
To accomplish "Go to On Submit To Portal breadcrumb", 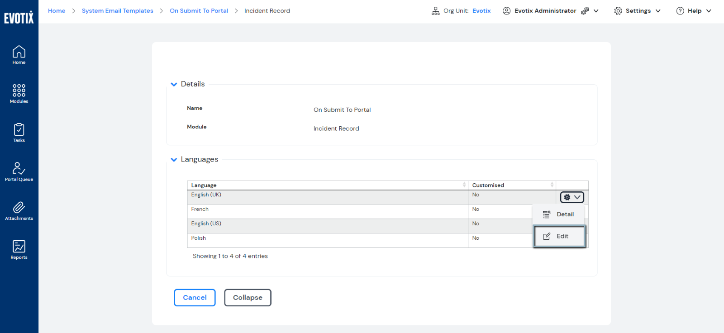I will point(199,11).
